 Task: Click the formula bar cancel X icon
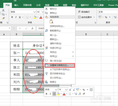pos(20,28)
